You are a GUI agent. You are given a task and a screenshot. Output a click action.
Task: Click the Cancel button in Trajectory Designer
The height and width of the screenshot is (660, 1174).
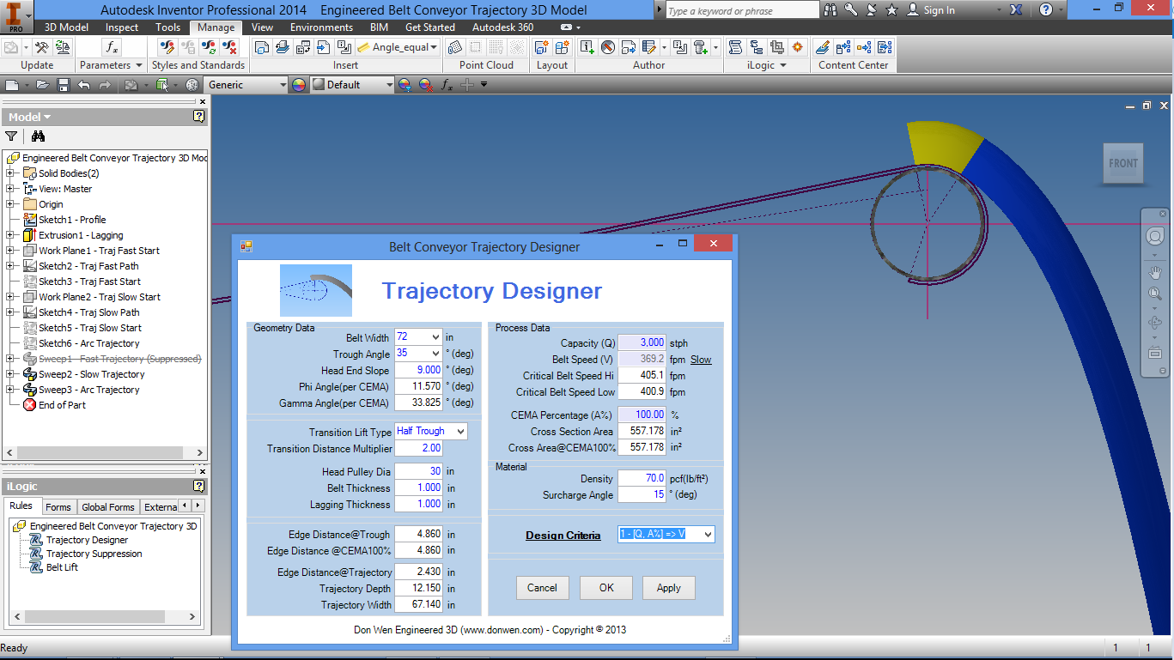pyautogui.click(x=542, y=588)
